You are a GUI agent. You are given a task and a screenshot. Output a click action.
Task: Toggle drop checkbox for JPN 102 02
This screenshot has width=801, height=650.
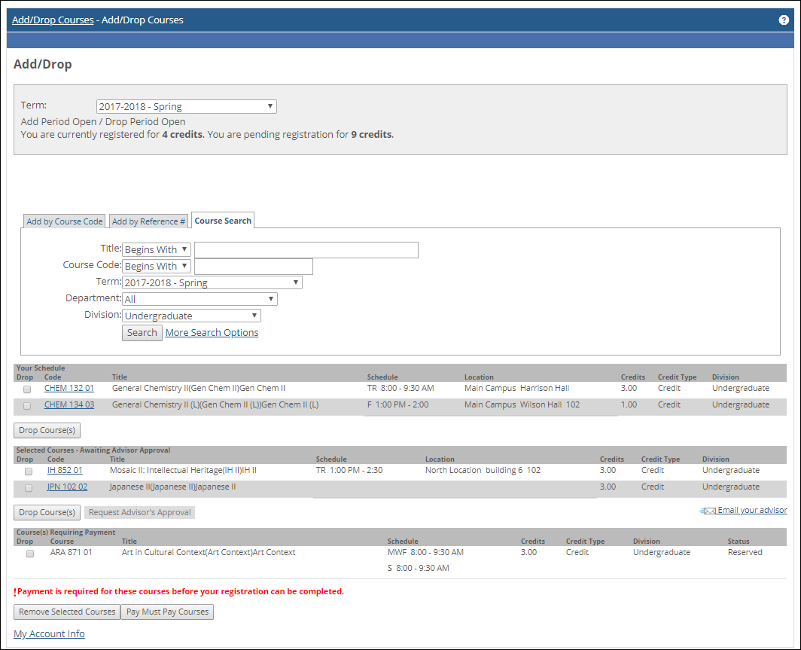pyautogui.click(x=29, y=488)
